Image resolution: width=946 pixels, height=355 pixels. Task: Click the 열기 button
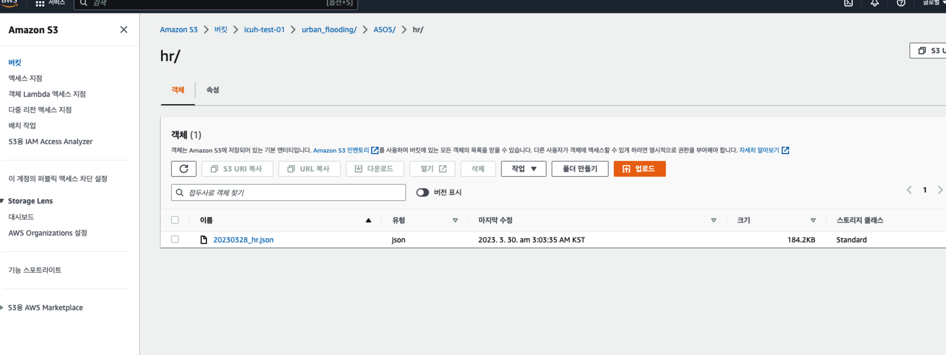pyautogui.click(x=432, y=169)
